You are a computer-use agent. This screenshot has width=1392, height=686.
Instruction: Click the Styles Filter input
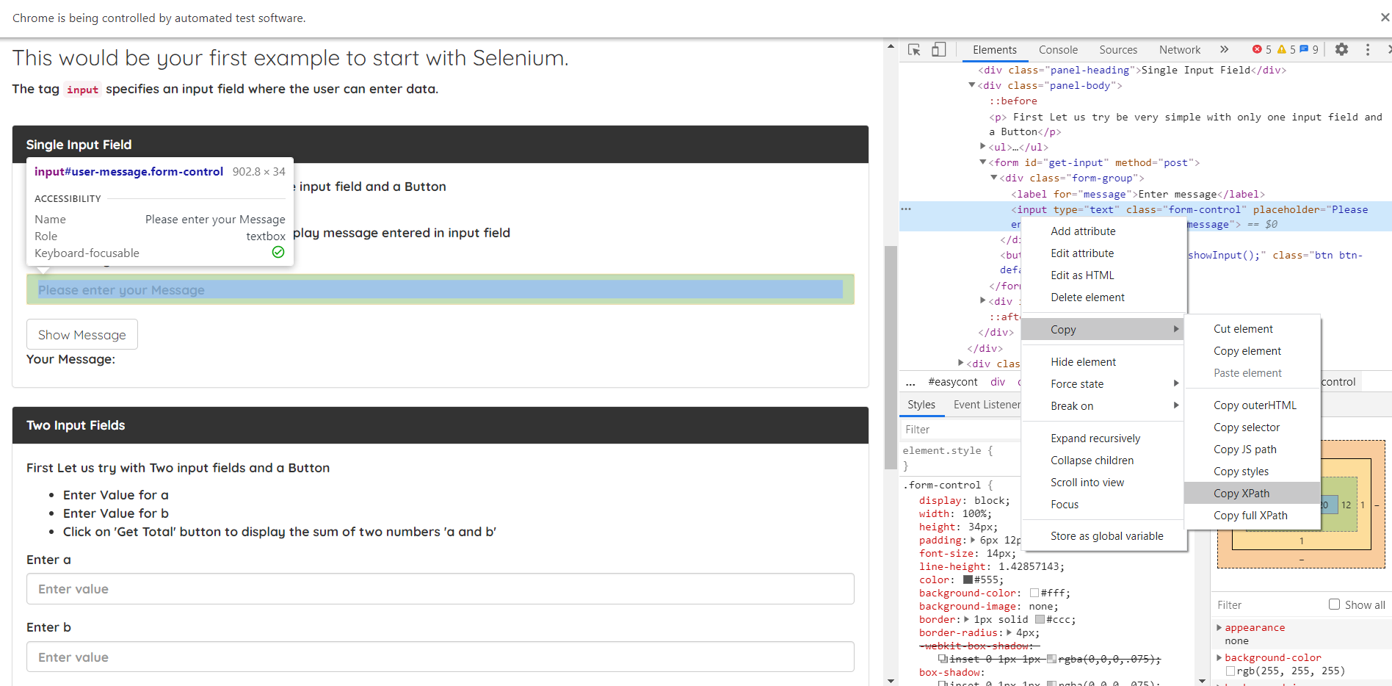960,429
